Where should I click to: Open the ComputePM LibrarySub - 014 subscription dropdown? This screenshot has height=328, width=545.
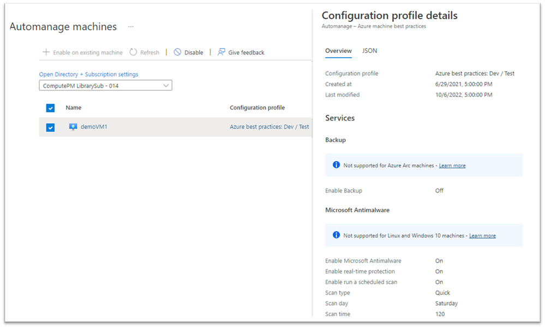click(105, 86)
